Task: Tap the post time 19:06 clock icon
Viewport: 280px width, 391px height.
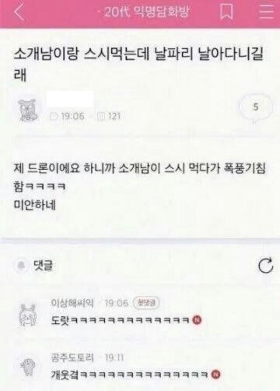Action: tap(54, 116)
